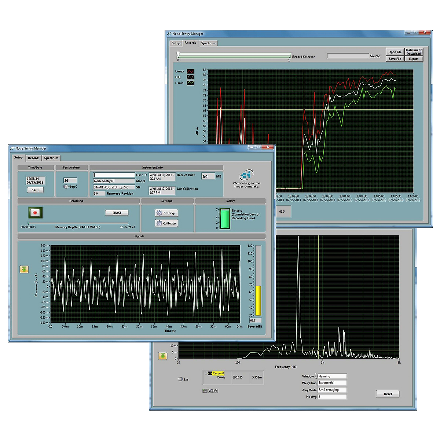
Task: Switch to Spectrum tab in Setup window
Action: [x=51, y=158]
